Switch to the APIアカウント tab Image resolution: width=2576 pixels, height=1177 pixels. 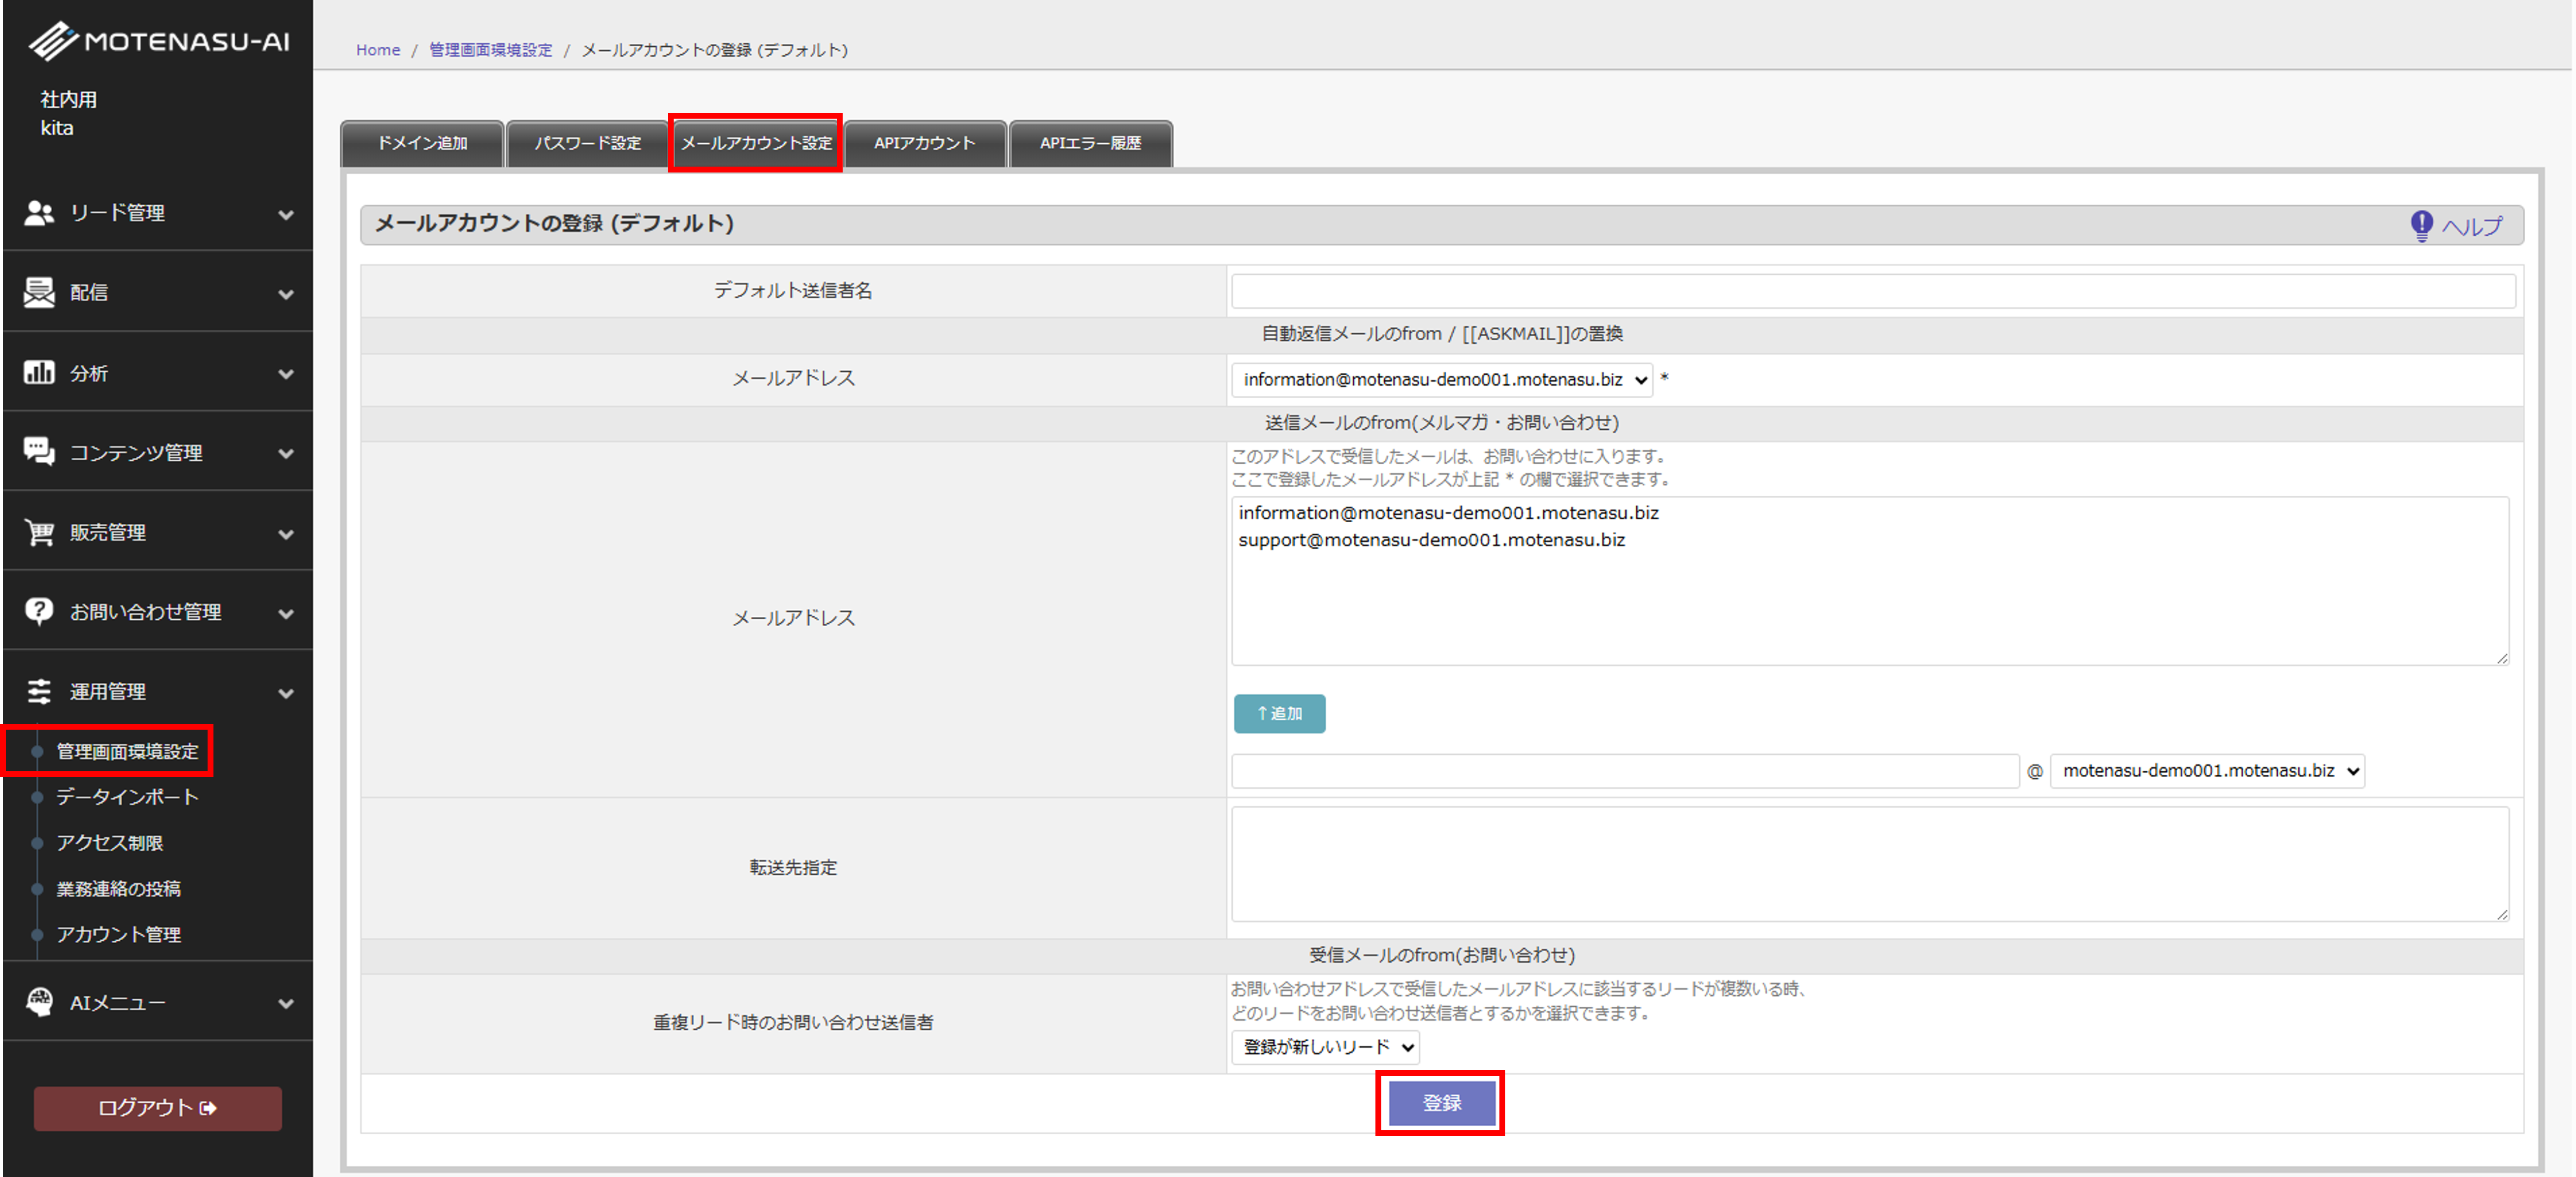[x=924, y=144]
